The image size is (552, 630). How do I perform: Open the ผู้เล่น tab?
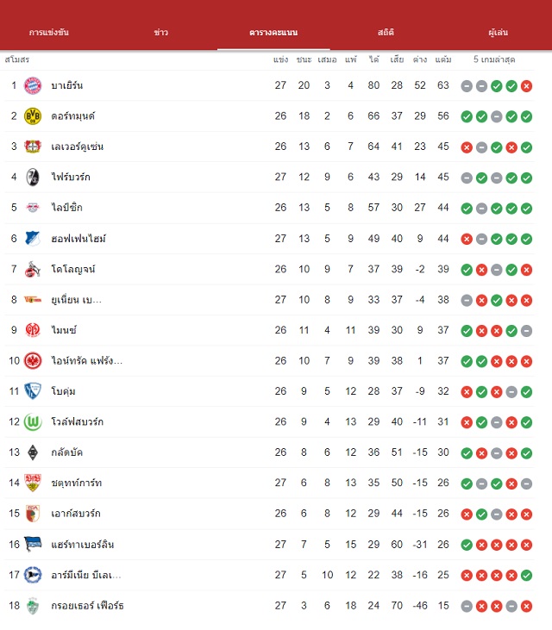click(499, 32)
